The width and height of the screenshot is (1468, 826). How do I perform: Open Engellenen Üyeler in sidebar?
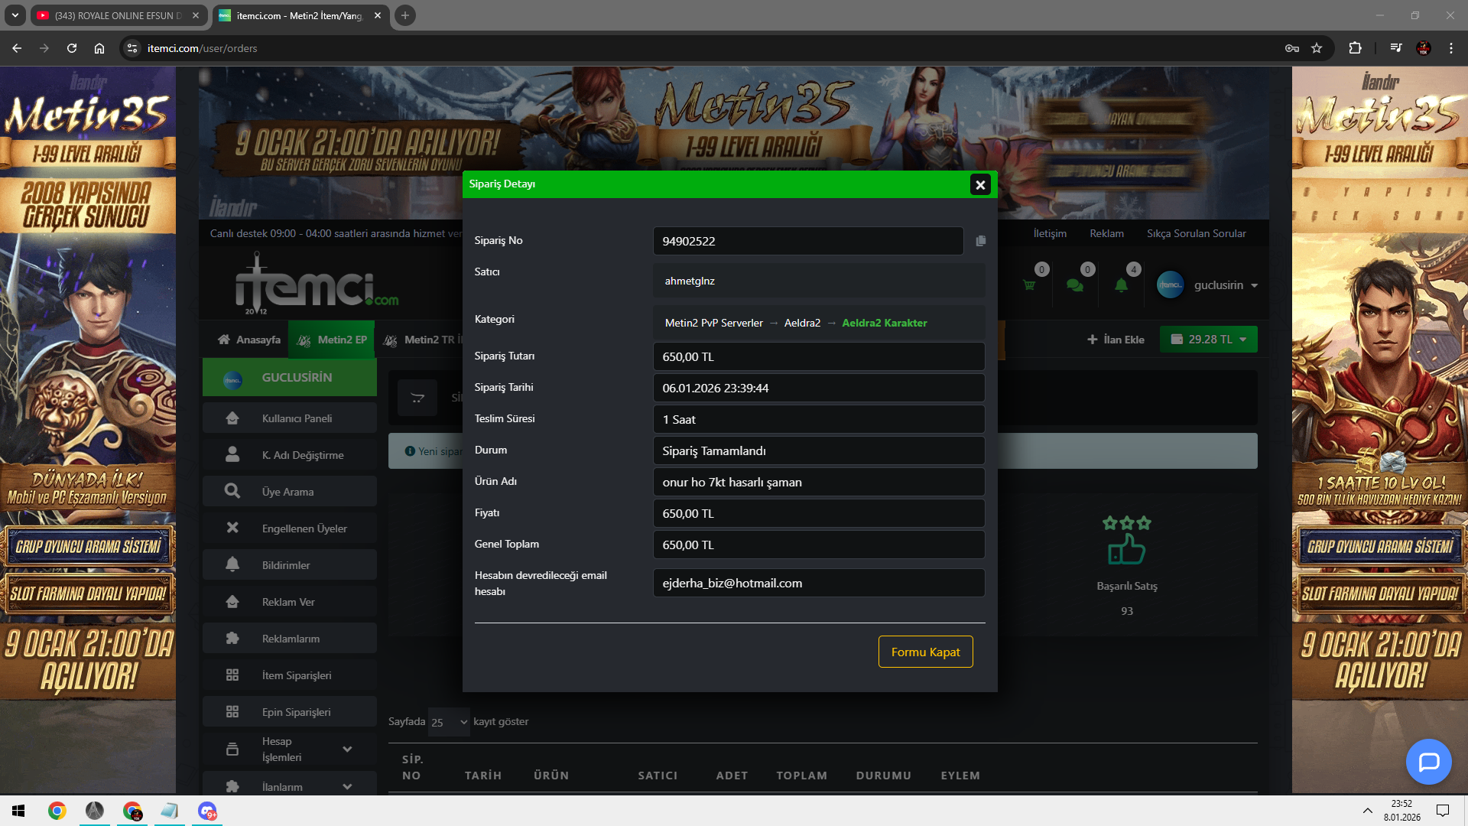(290, 528)
